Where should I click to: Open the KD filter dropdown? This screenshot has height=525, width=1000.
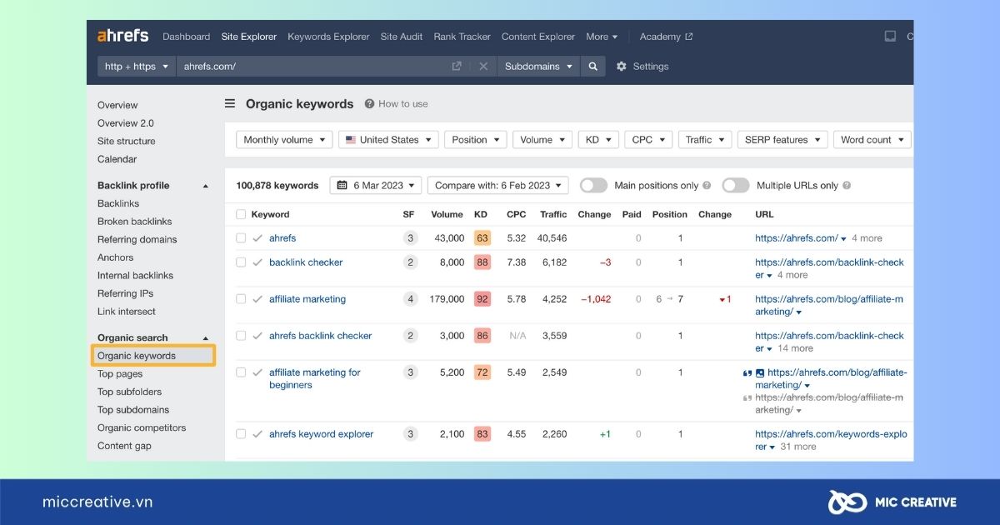598,140
